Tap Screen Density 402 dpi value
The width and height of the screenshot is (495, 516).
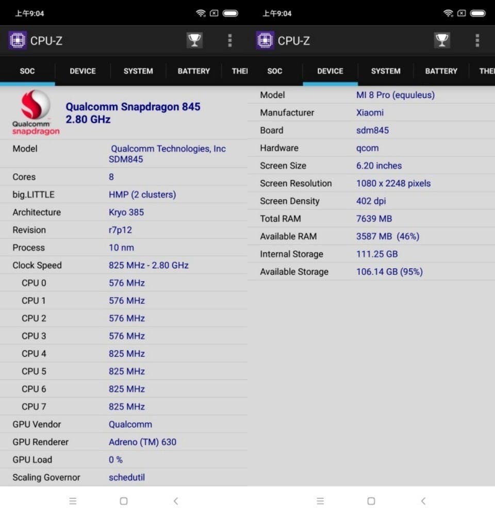[371, 201]
